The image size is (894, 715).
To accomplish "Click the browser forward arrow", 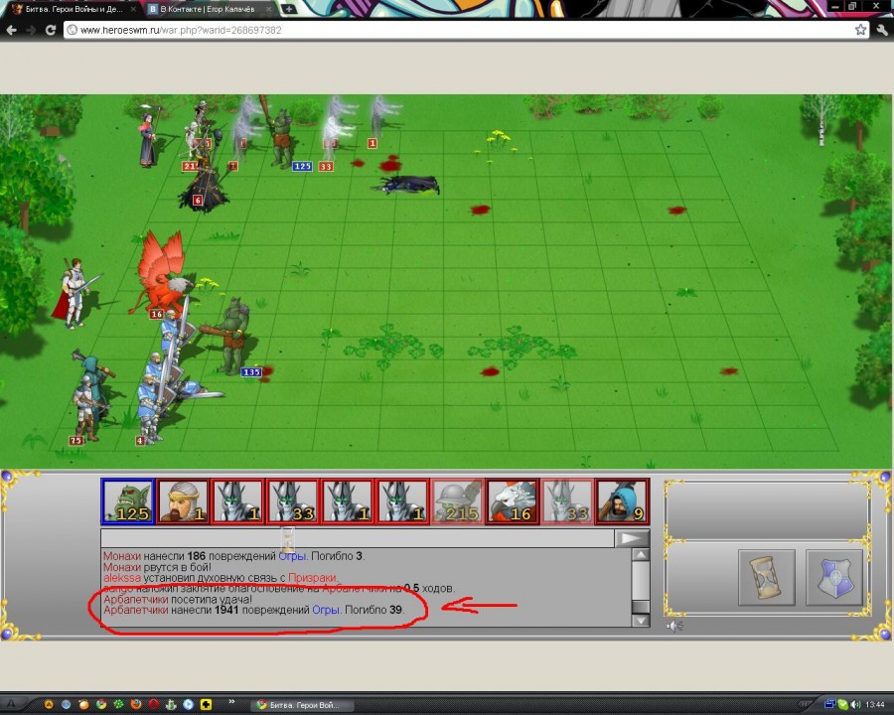I will [31, 30].
